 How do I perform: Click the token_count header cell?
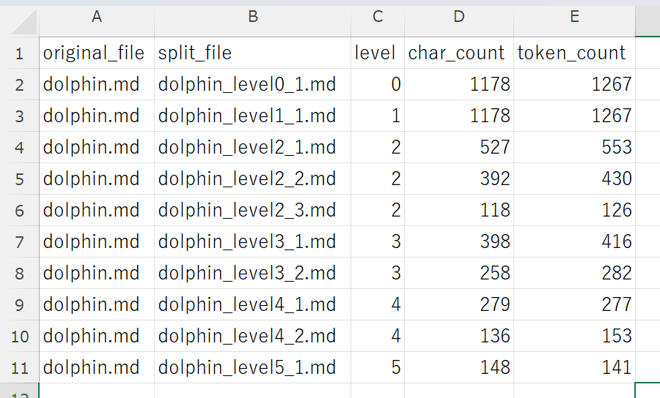pos(574,53)
